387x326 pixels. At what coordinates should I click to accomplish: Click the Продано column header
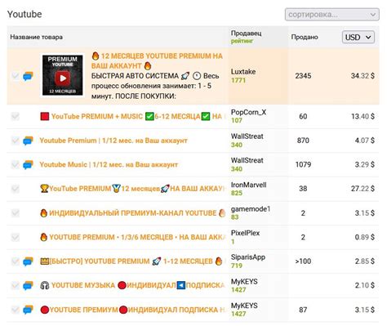[305, 37]
